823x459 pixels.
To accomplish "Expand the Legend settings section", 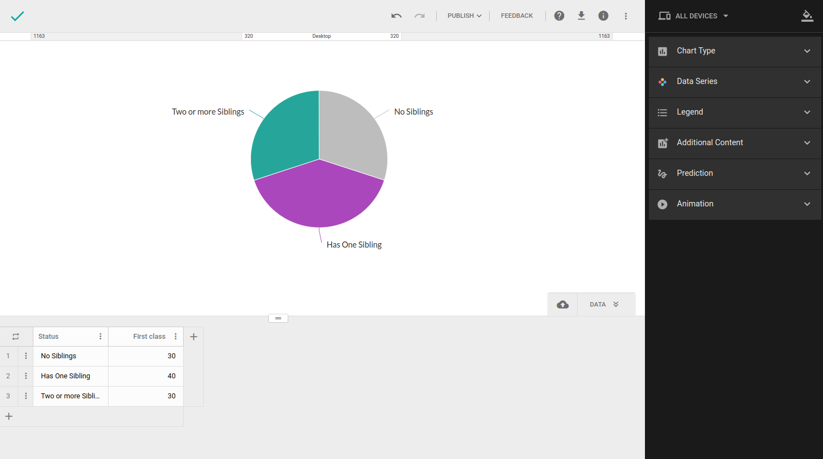I will 735,112.
